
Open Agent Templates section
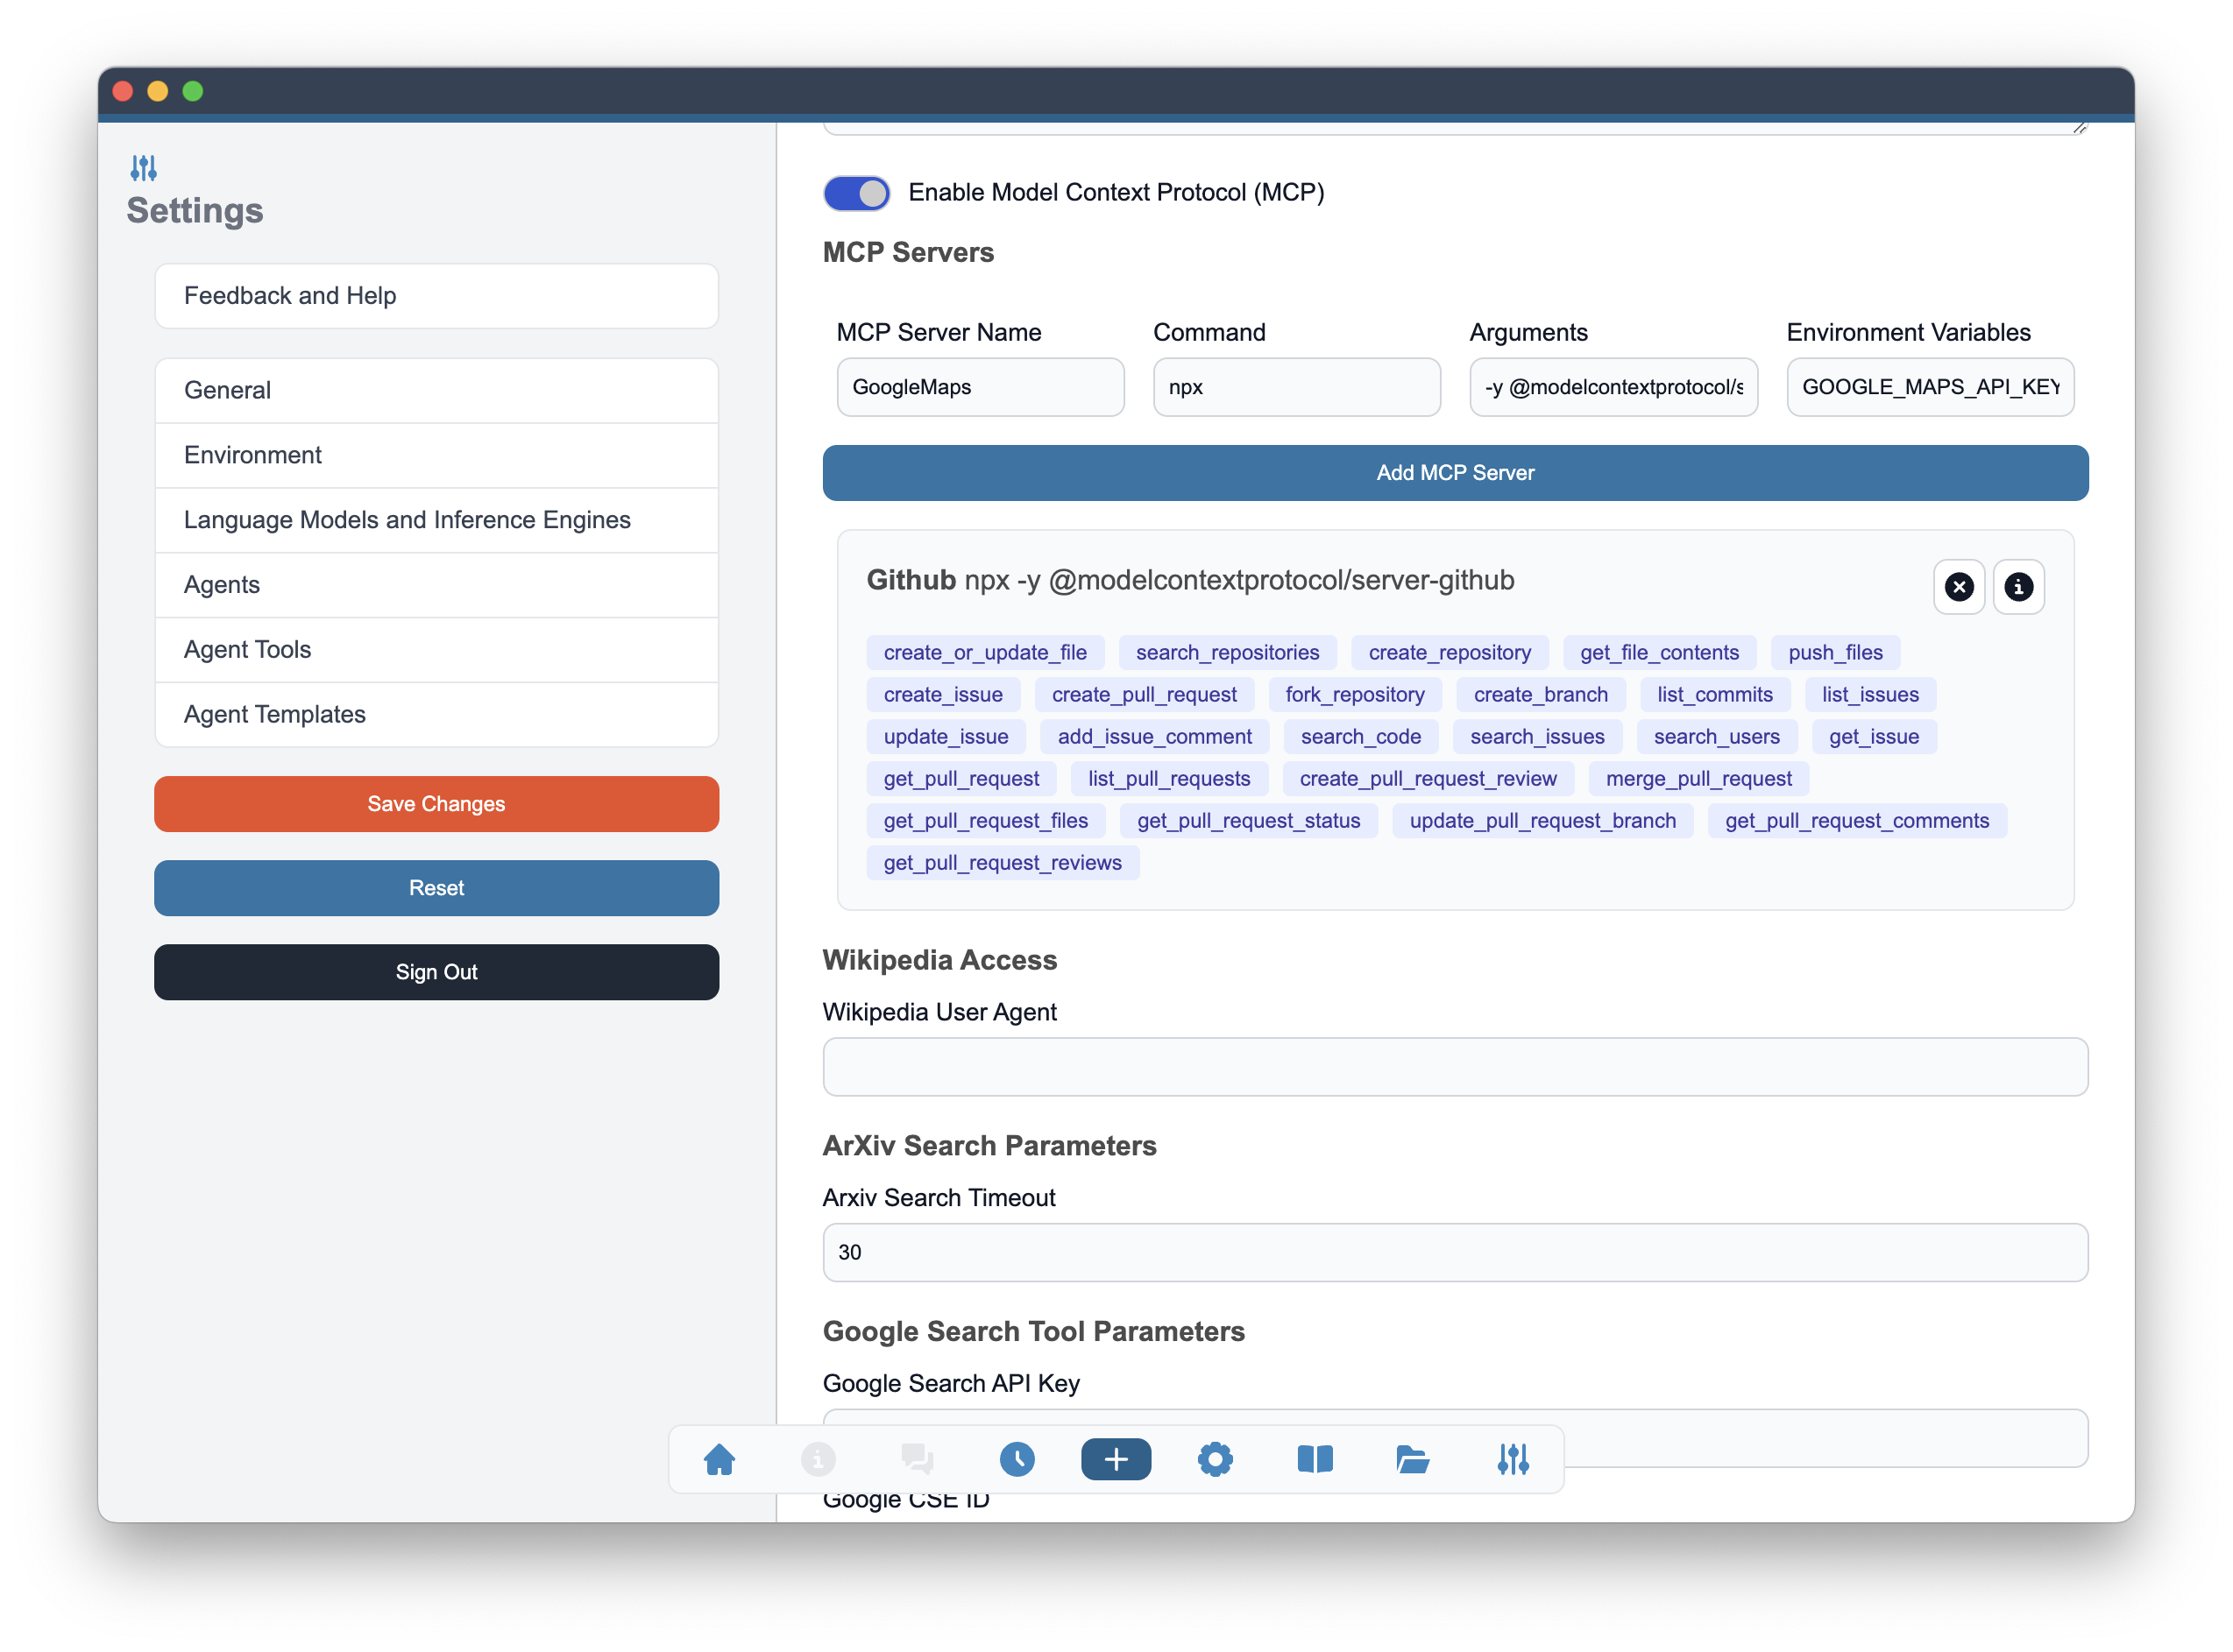(436, 715)
